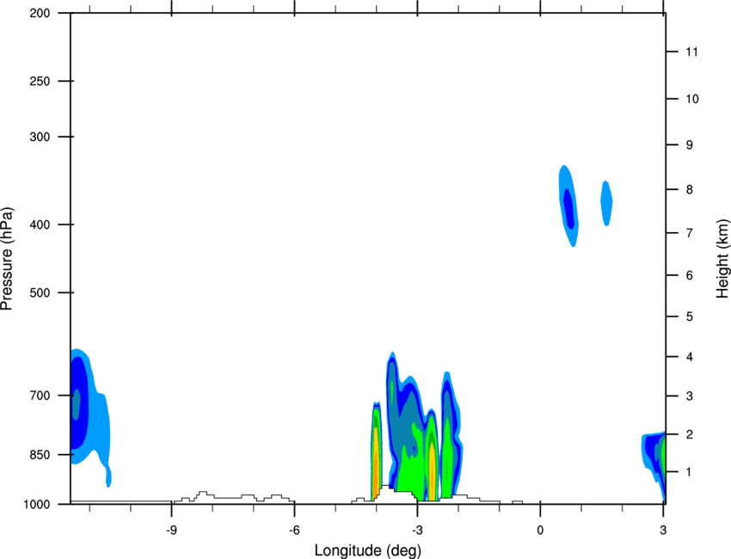
Task: Click height tick label 10
Action: [692, 99]
